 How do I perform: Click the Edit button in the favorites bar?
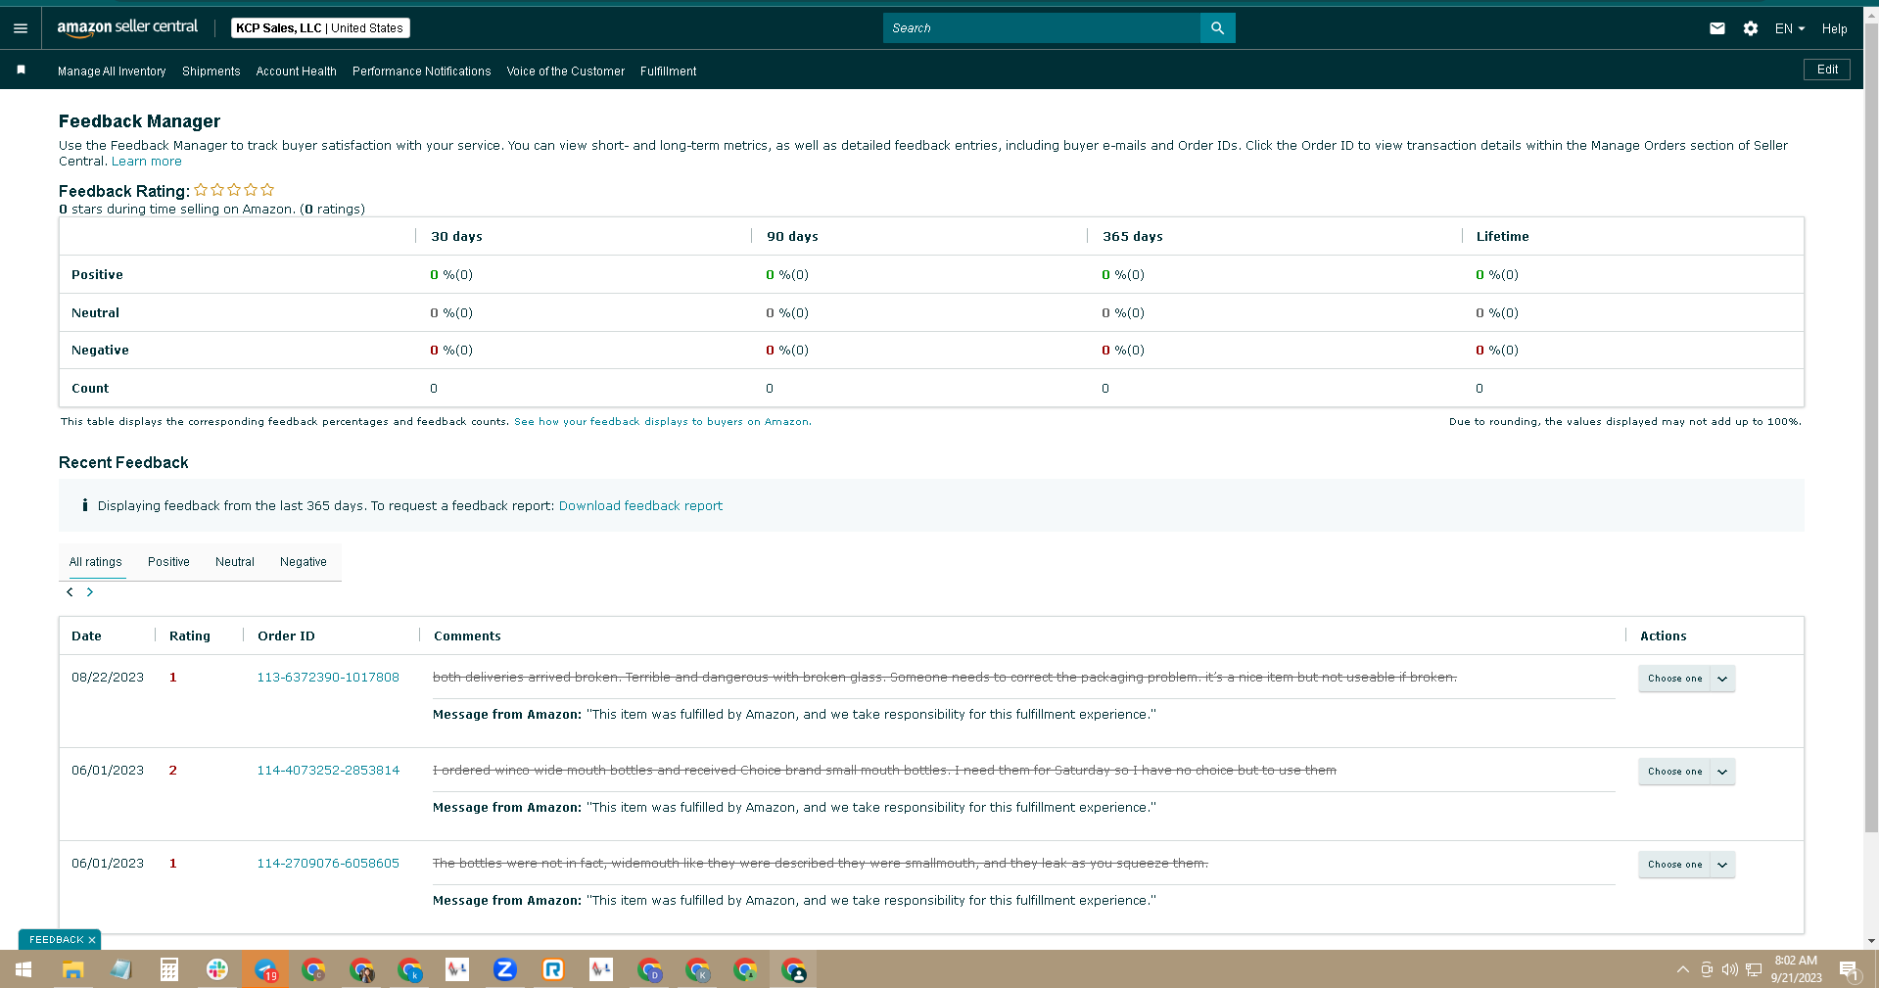pos(1827,70)
